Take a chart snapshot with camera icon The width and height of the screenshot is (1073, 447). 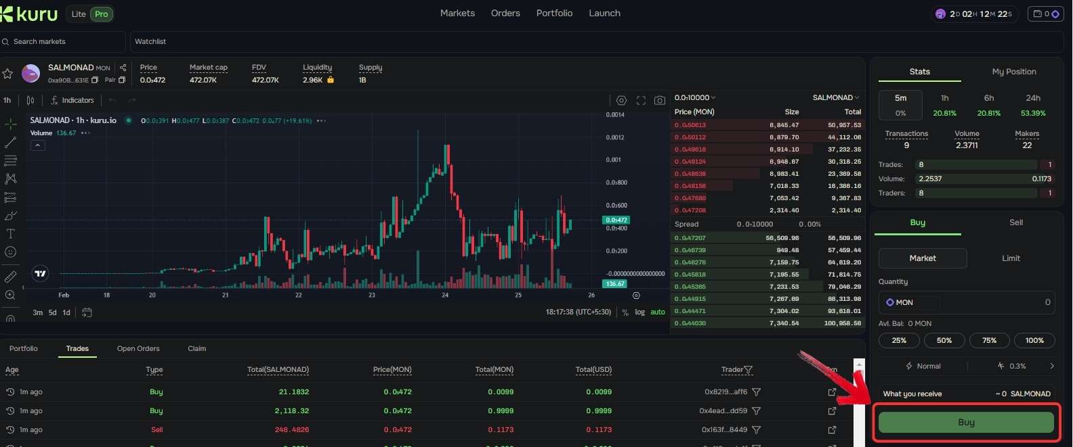[x=659, y=100]
